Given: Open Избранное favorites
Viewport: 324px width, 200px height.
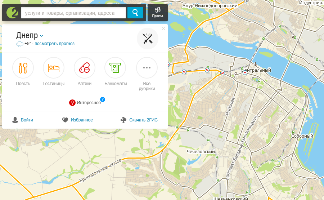Looking at the screenshot, I should point(77,120).
